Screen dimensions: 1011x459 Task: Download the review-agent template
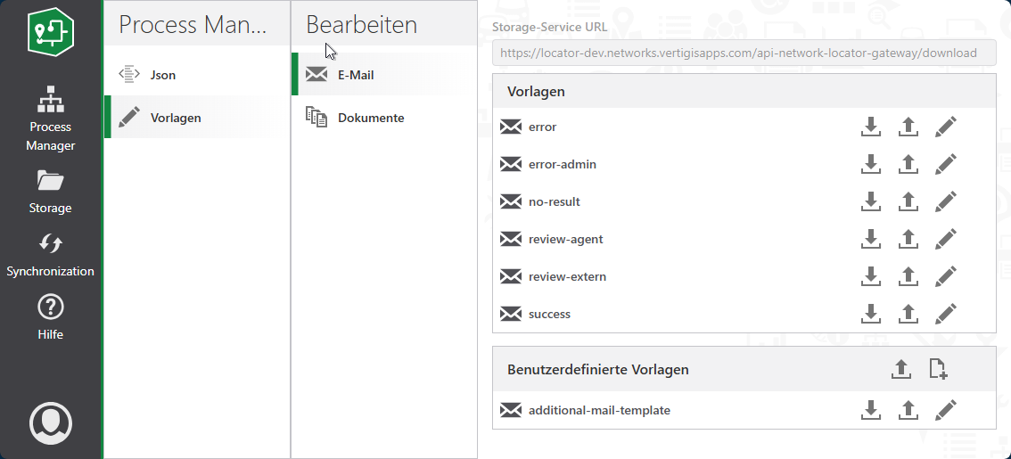(871, 239)
